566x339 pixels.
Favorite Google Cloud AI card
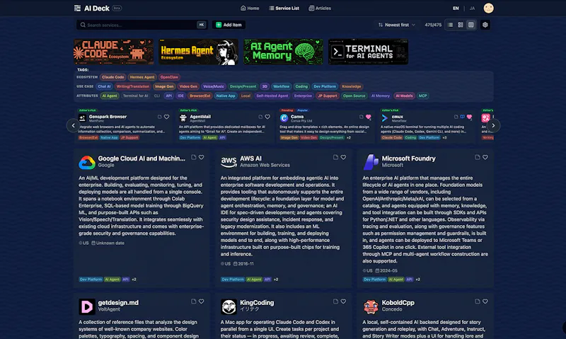[x=202, y=157]
